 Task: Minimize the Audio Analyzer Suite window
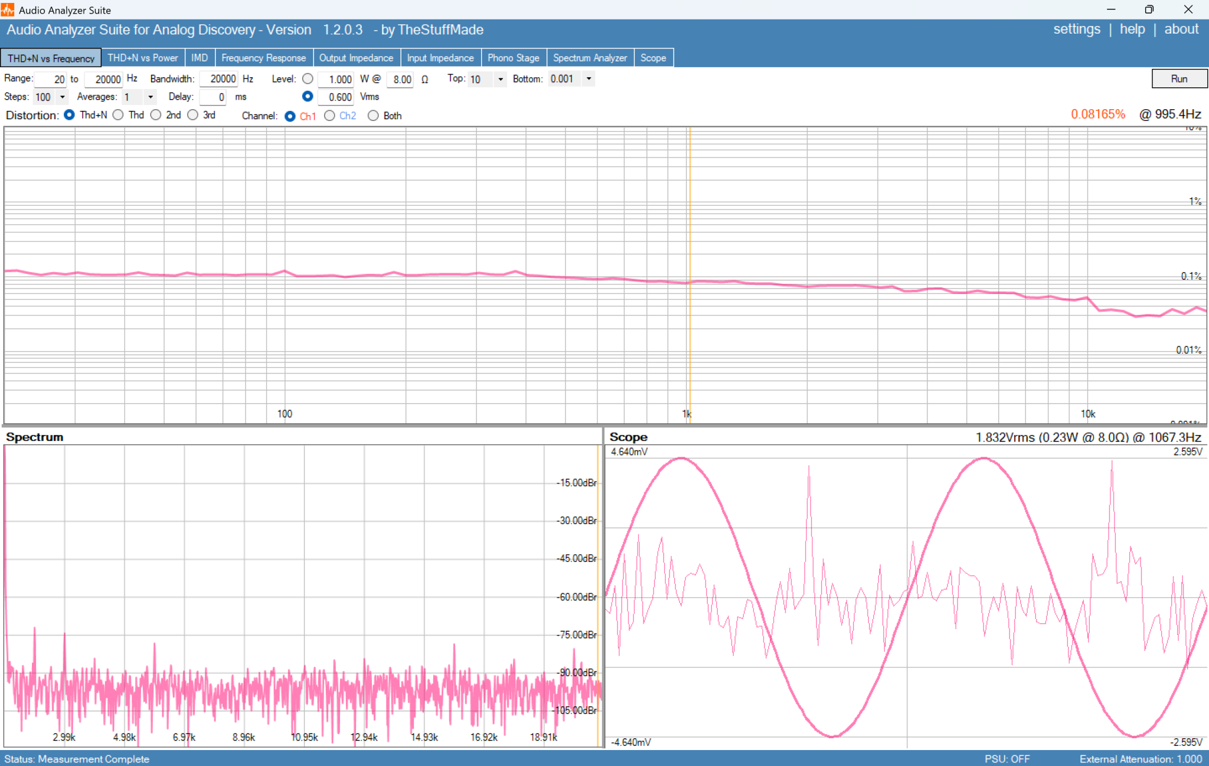(x=1111, y=9)
